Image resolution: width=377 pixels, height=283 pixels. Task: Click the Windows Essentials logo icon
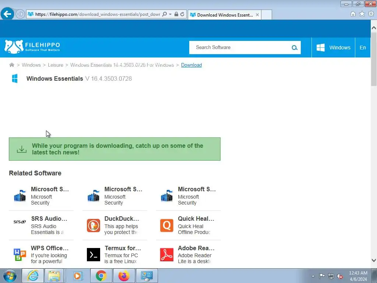tap(15, 78)
